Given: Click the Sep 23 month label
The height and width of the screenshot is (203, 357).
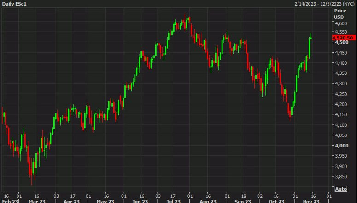Looking at the screenshot, I should pos(242,201).
